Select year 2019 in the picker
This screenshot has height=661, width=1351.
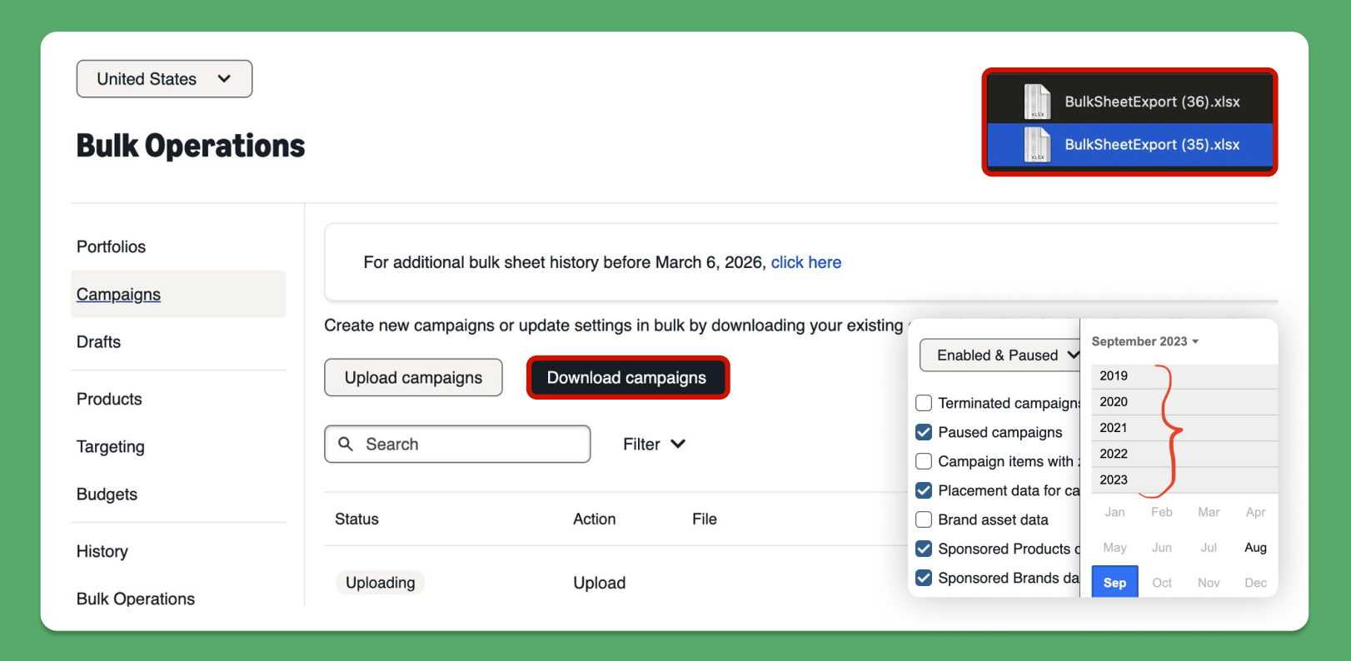[x=1184, y=376]
